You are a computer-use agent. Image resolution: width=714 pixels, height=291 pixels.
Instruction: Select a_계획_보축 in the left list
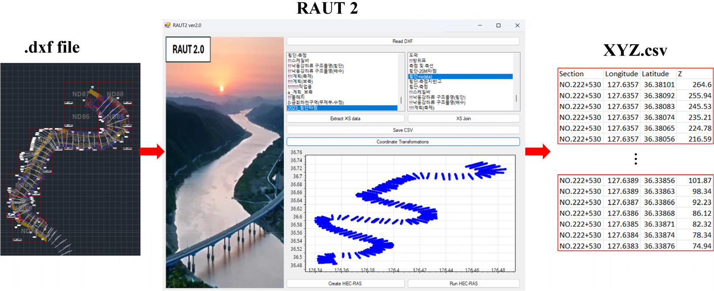300,92
